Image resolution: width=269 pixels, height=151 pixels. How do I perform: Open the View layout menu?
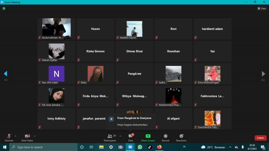click(x=262, y=8)
